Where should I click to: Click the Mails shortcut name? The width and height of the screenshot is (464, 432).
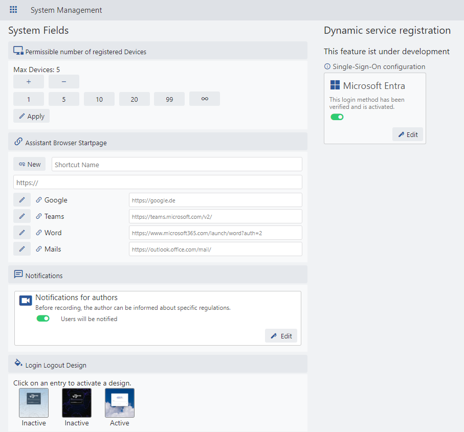click(53, 249)
